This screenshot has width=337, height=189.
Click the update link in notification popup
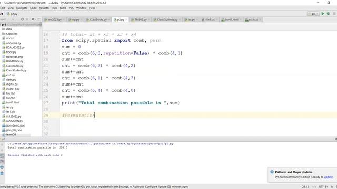point(328,177)
